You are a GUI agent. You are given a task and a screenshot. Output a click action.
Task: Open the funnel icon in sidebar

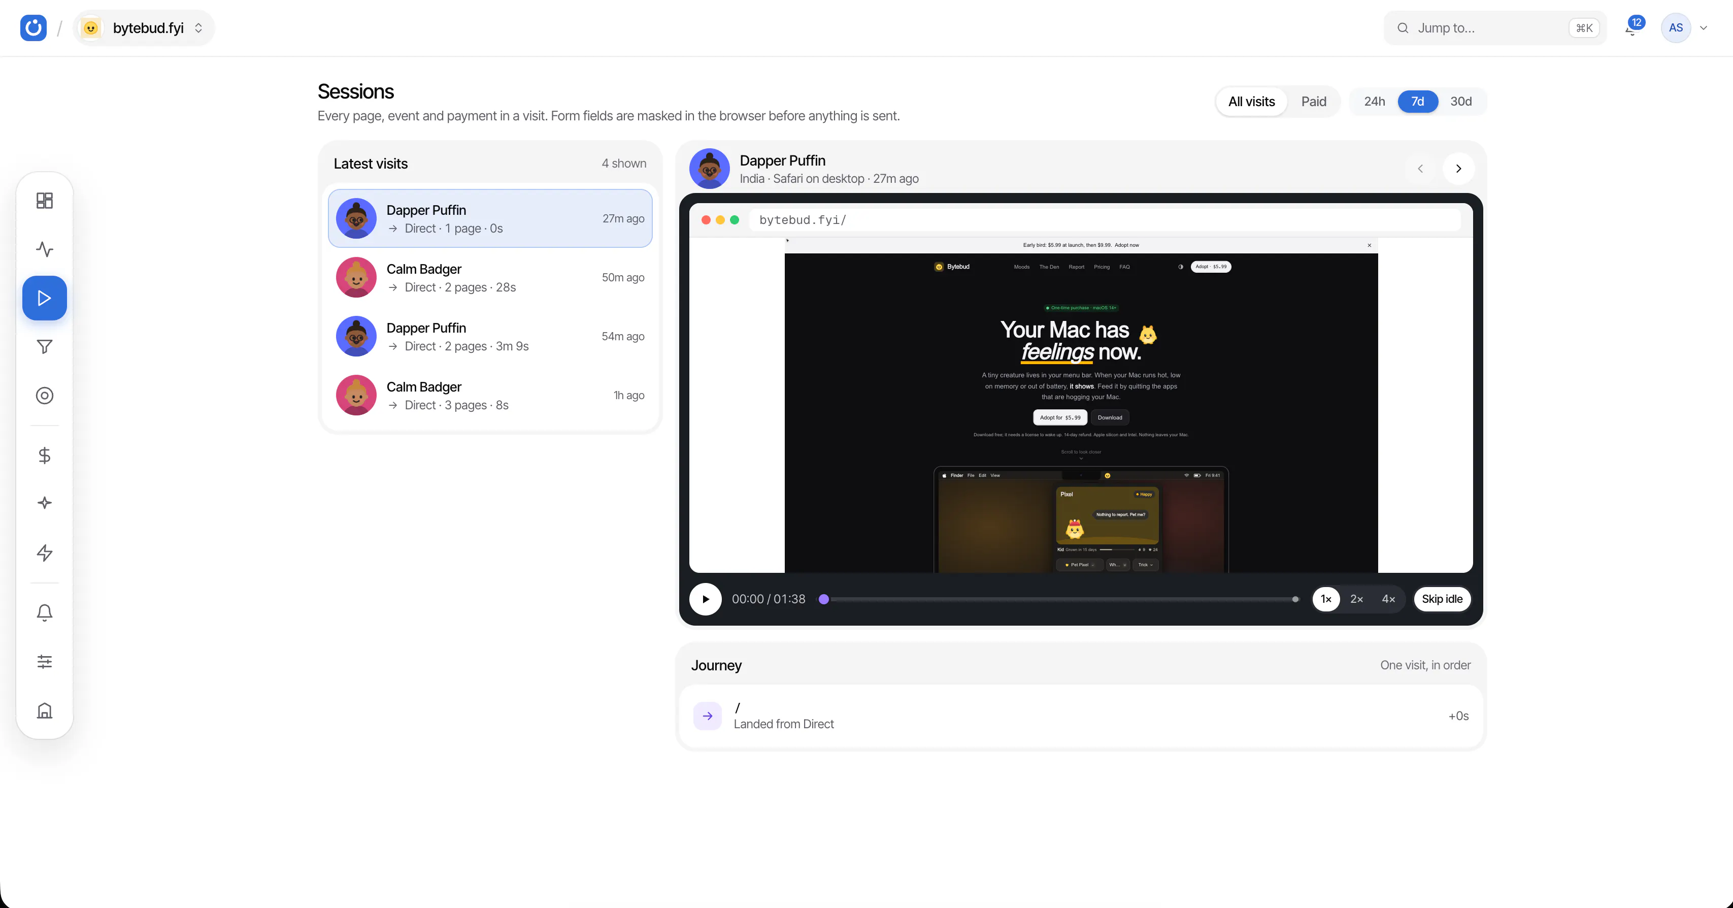click(x=44, y=347)
